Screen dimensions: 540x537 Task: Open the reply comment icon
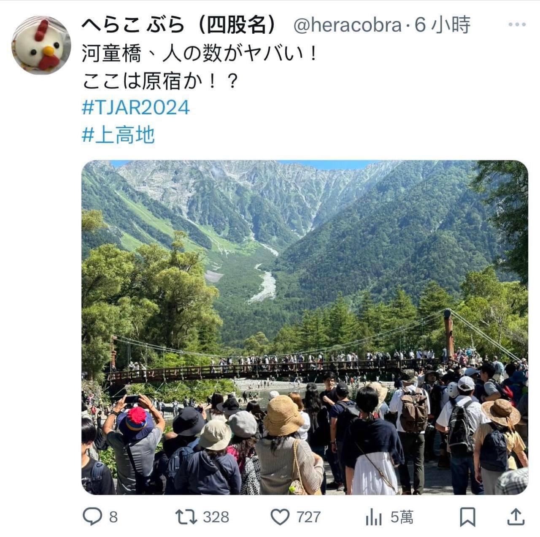click(x=92, y=516)
